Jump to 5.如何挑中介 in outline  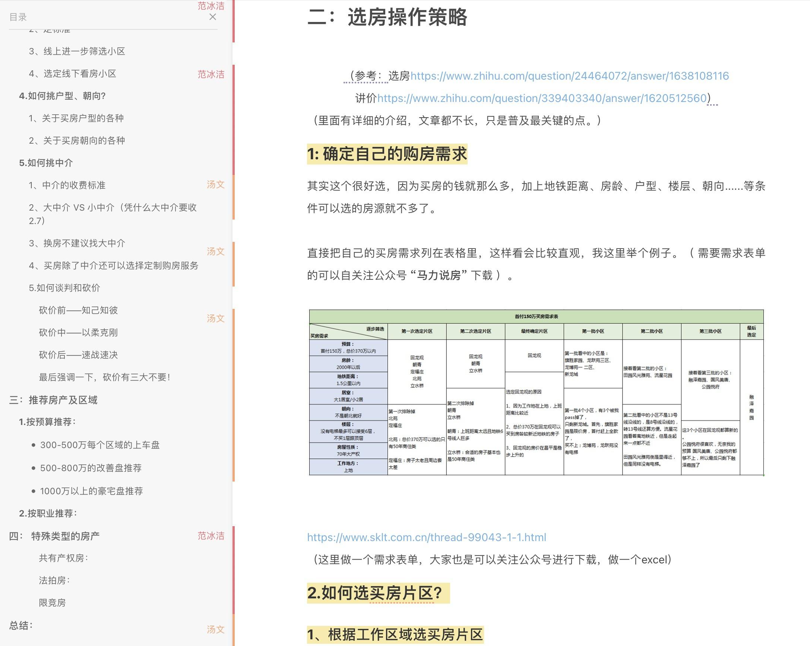click(x=46, y=163)
